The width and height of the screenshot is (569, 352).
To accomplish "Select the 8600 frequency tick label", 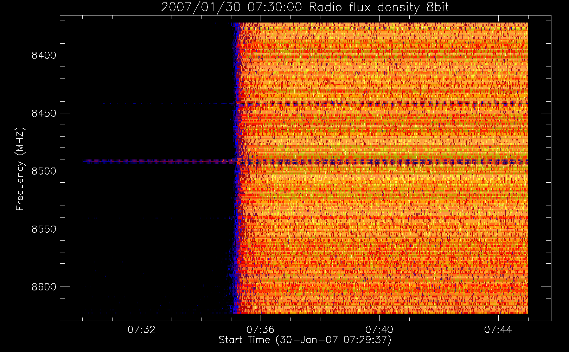I will [x=44, y=287].
